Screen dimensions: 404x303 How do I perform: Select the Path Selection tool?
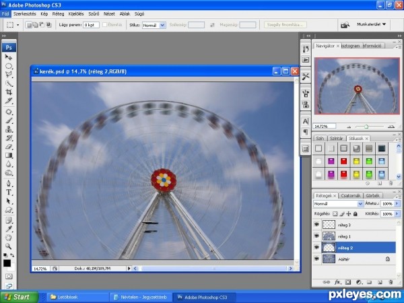coord(9,201)
